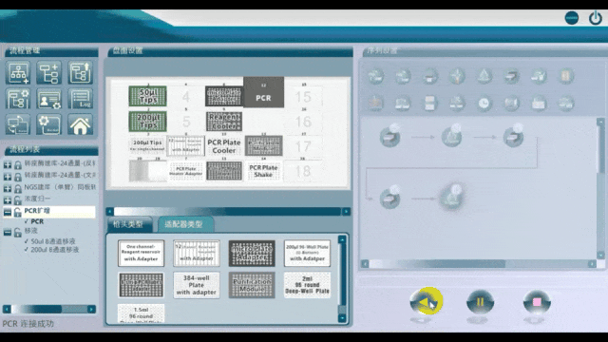Click the pink stop run button
This screenshot has width=608, height=342.
point(537,302)
